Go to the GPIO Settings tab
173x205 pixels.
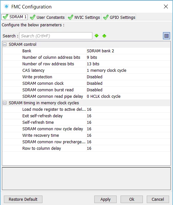pyautogui.click(x=119, y=17)
